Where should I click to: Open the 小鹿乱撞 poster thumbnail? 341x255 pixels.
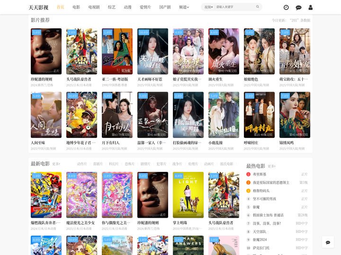point(224,115)
